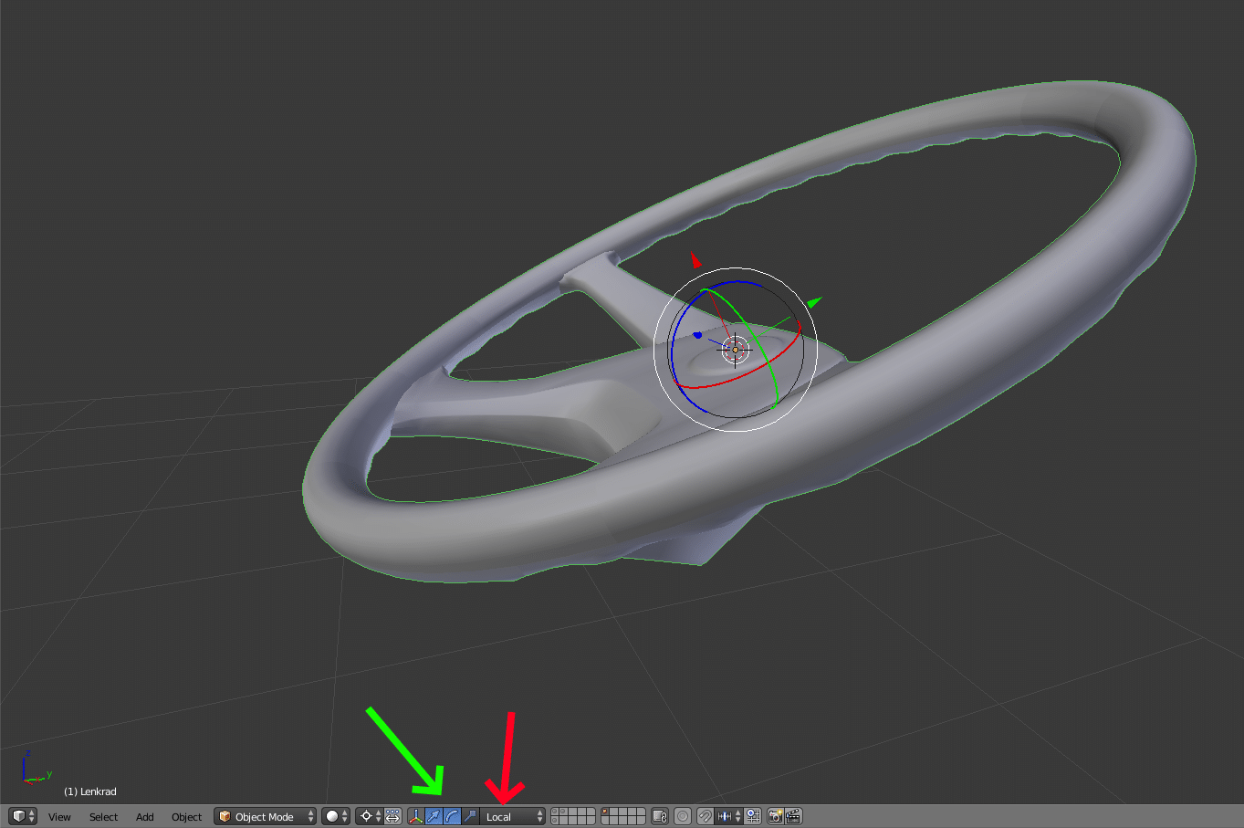Viewport: 1244px width, 828px height.
Task: Enable the scale manipulator
Action: [470, 816]
